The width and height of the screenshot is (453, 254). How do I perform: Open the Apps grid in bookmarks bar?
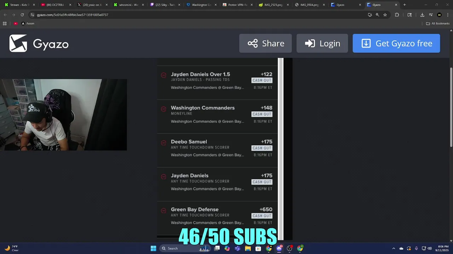(5, 24)
